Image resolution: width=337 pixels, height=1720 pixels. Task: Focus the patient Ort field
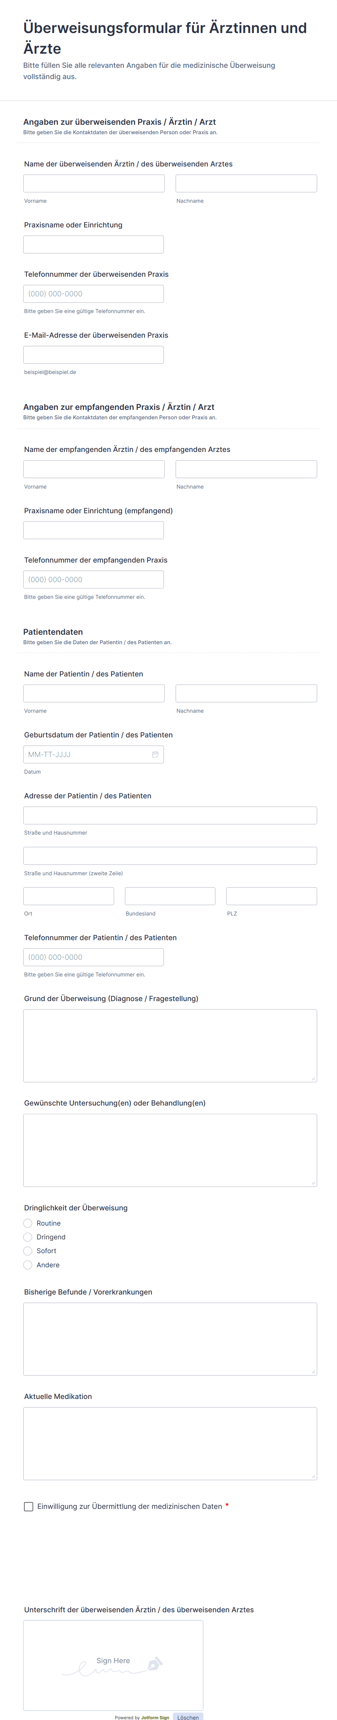(x=69, y=896)
